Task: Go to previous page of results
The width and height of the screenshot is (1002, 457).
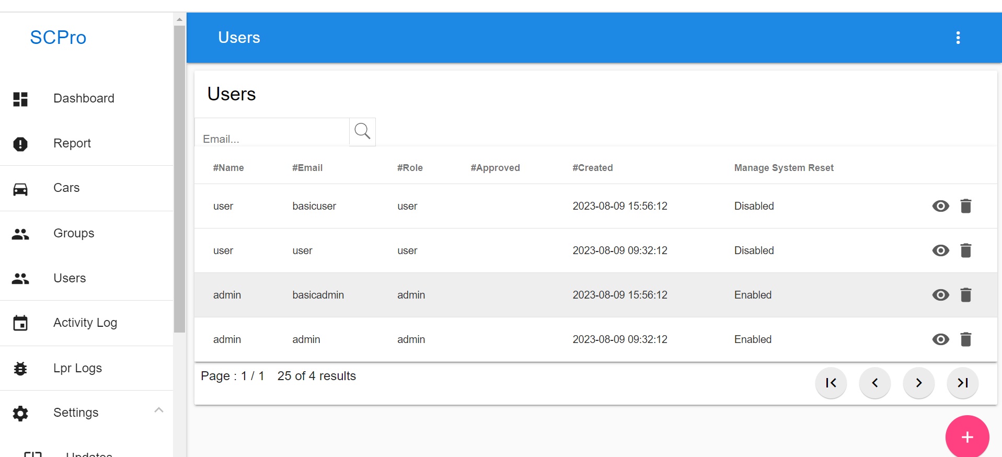Action: (875, 383)
